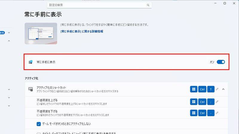Click the semicolon key in the 不透明度を上げる row
Viewport: 239px width, 134px height.
click(211, 102)
